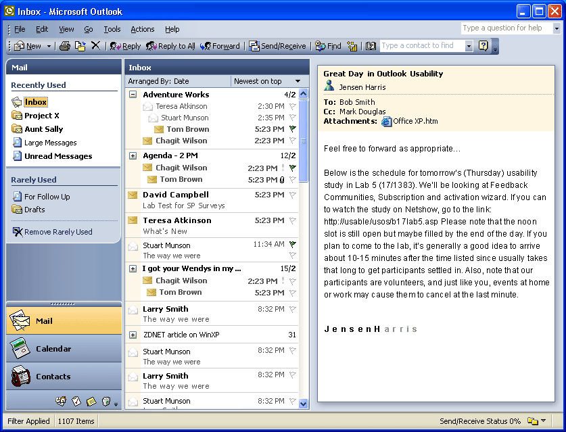
Task: Open the Find tool
Action: tap(328, 46)
